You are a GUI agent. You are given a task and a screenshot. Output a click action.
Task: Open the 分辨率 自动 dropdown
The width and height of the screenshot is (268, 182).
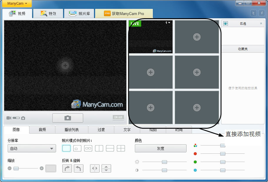[x=32, y=148]
